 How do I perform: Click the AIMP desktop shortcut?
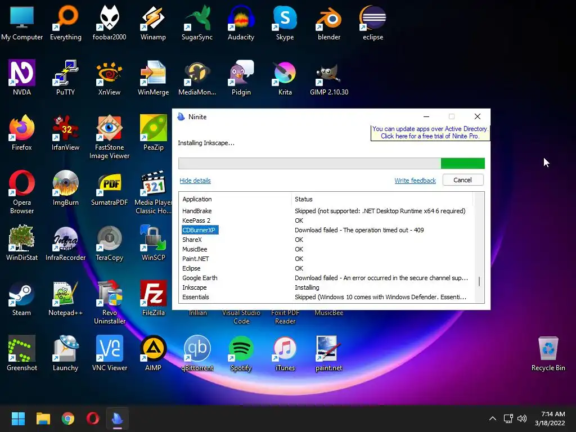click(153, 353)
